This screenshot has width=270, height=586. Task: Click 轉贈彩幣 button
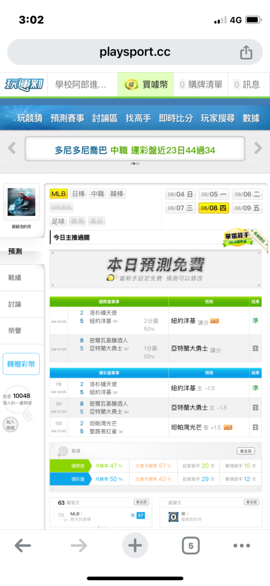coord(21,364)
